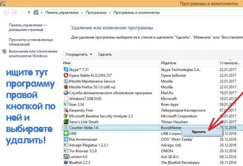This screenshot has height=166, width=243.
Task: Sort by the Установлено column header
Action: 230,63
